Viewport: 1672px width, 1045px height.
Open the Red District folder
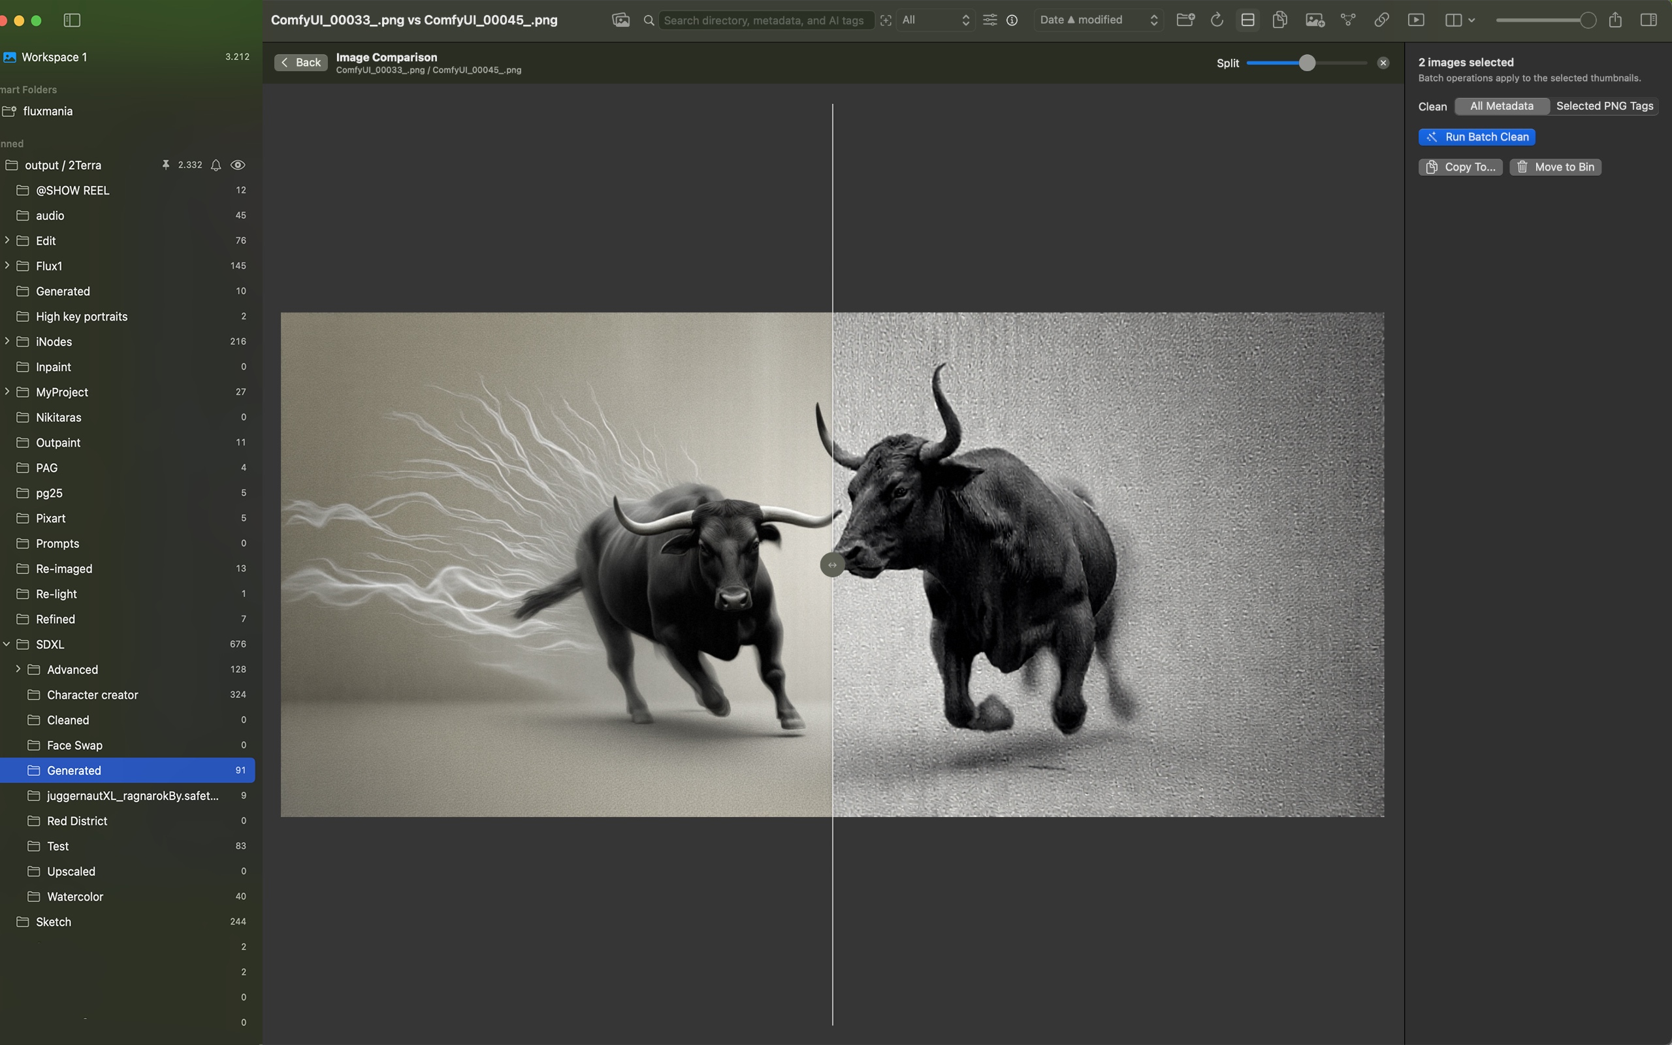[x=128, y=821]
